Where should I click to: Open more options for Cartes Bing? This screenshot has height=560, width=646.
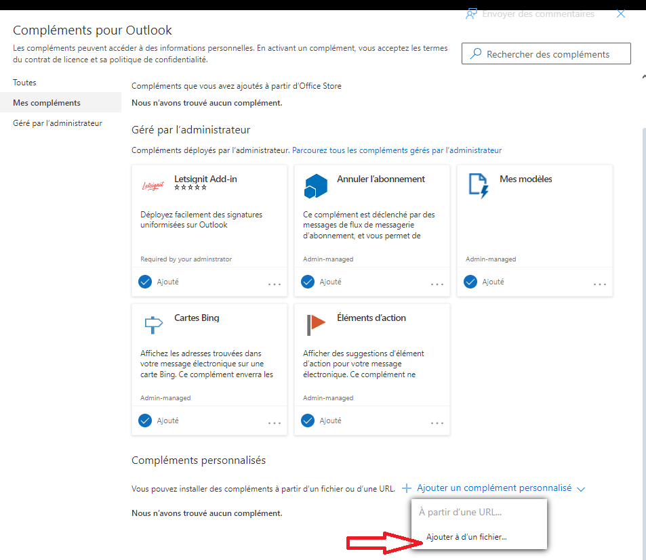click(275, 423)
